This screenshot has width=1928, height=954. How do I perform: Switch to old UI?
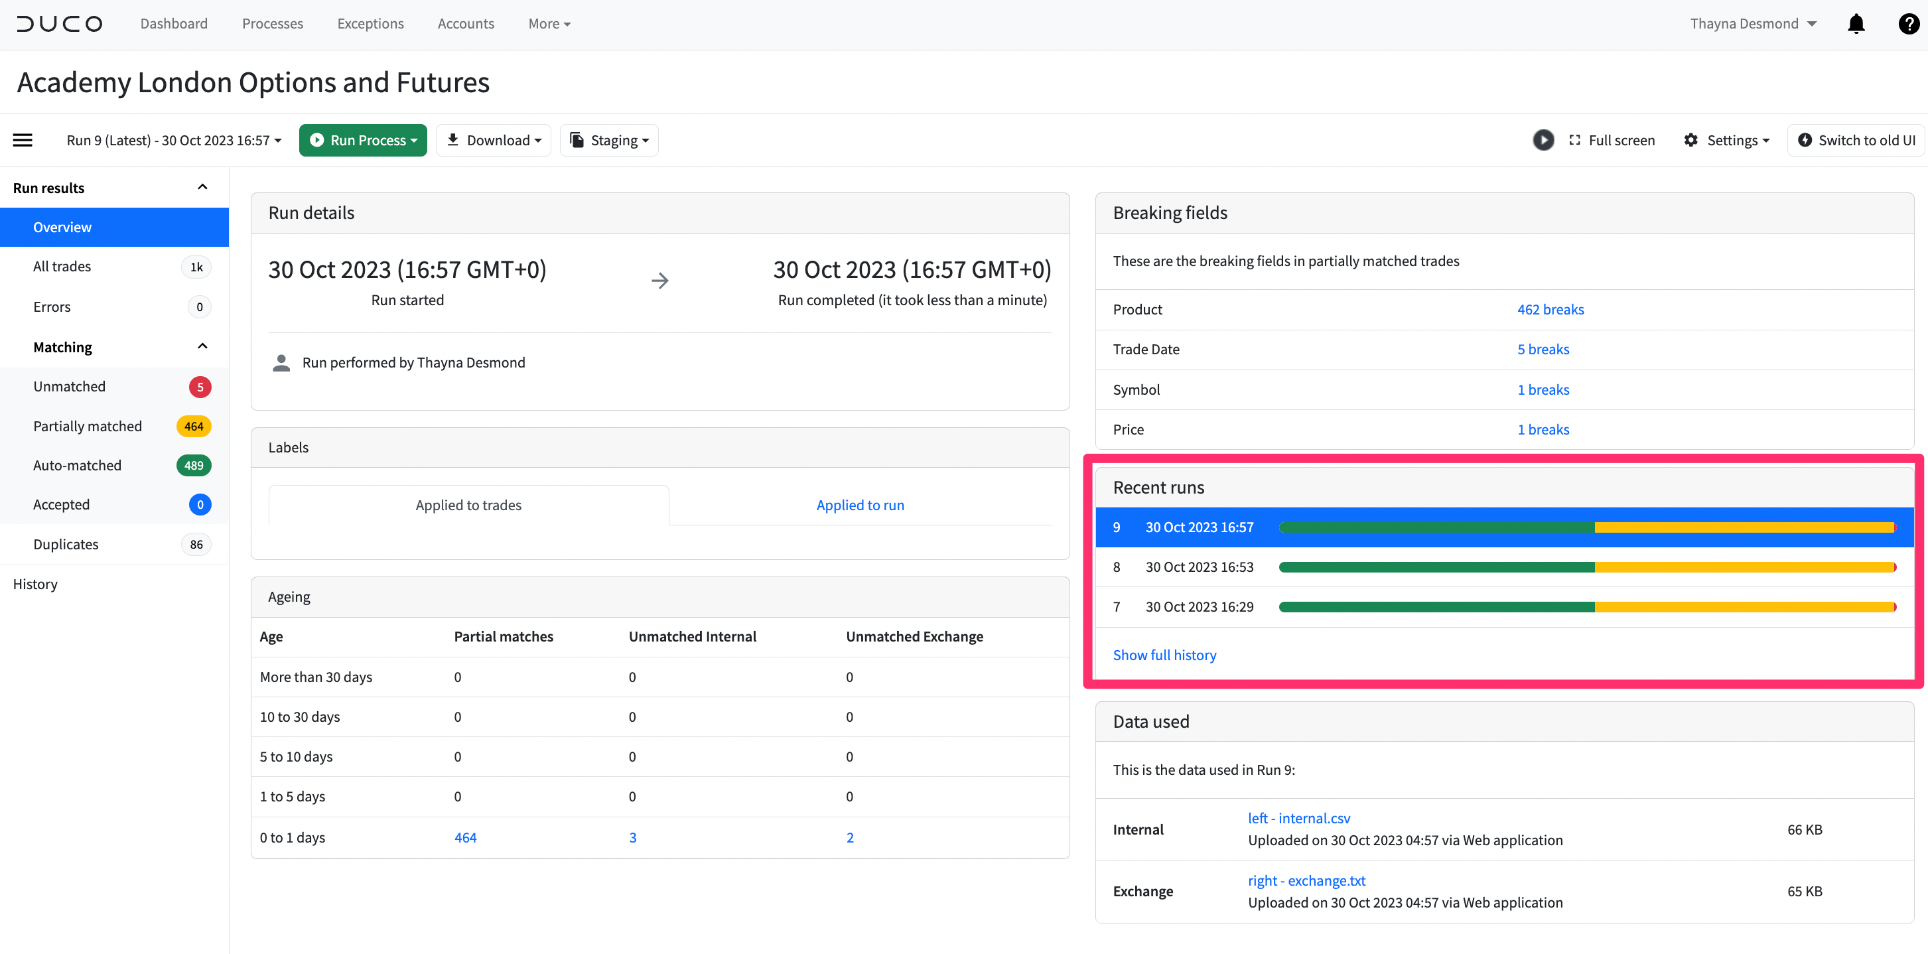coord(1856,140)
